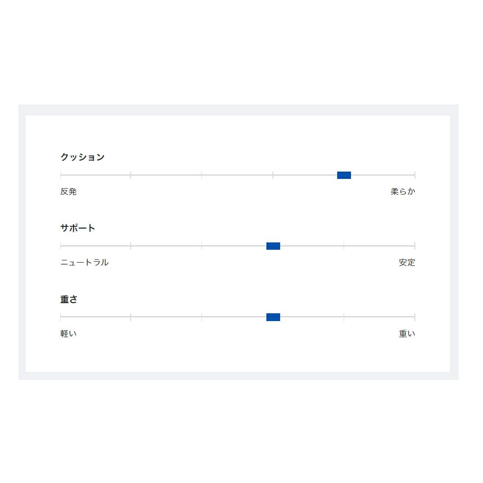483x483 pixels.
Task: Click the 重さ slider blue handle
Action: coord(273,317)
